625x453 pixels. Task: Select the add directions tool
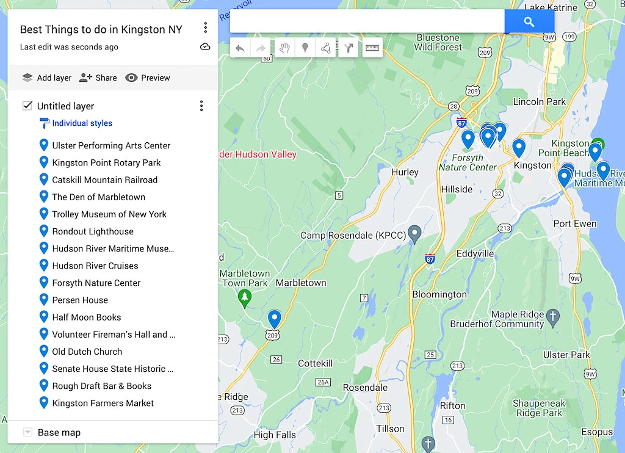point(349,48)
